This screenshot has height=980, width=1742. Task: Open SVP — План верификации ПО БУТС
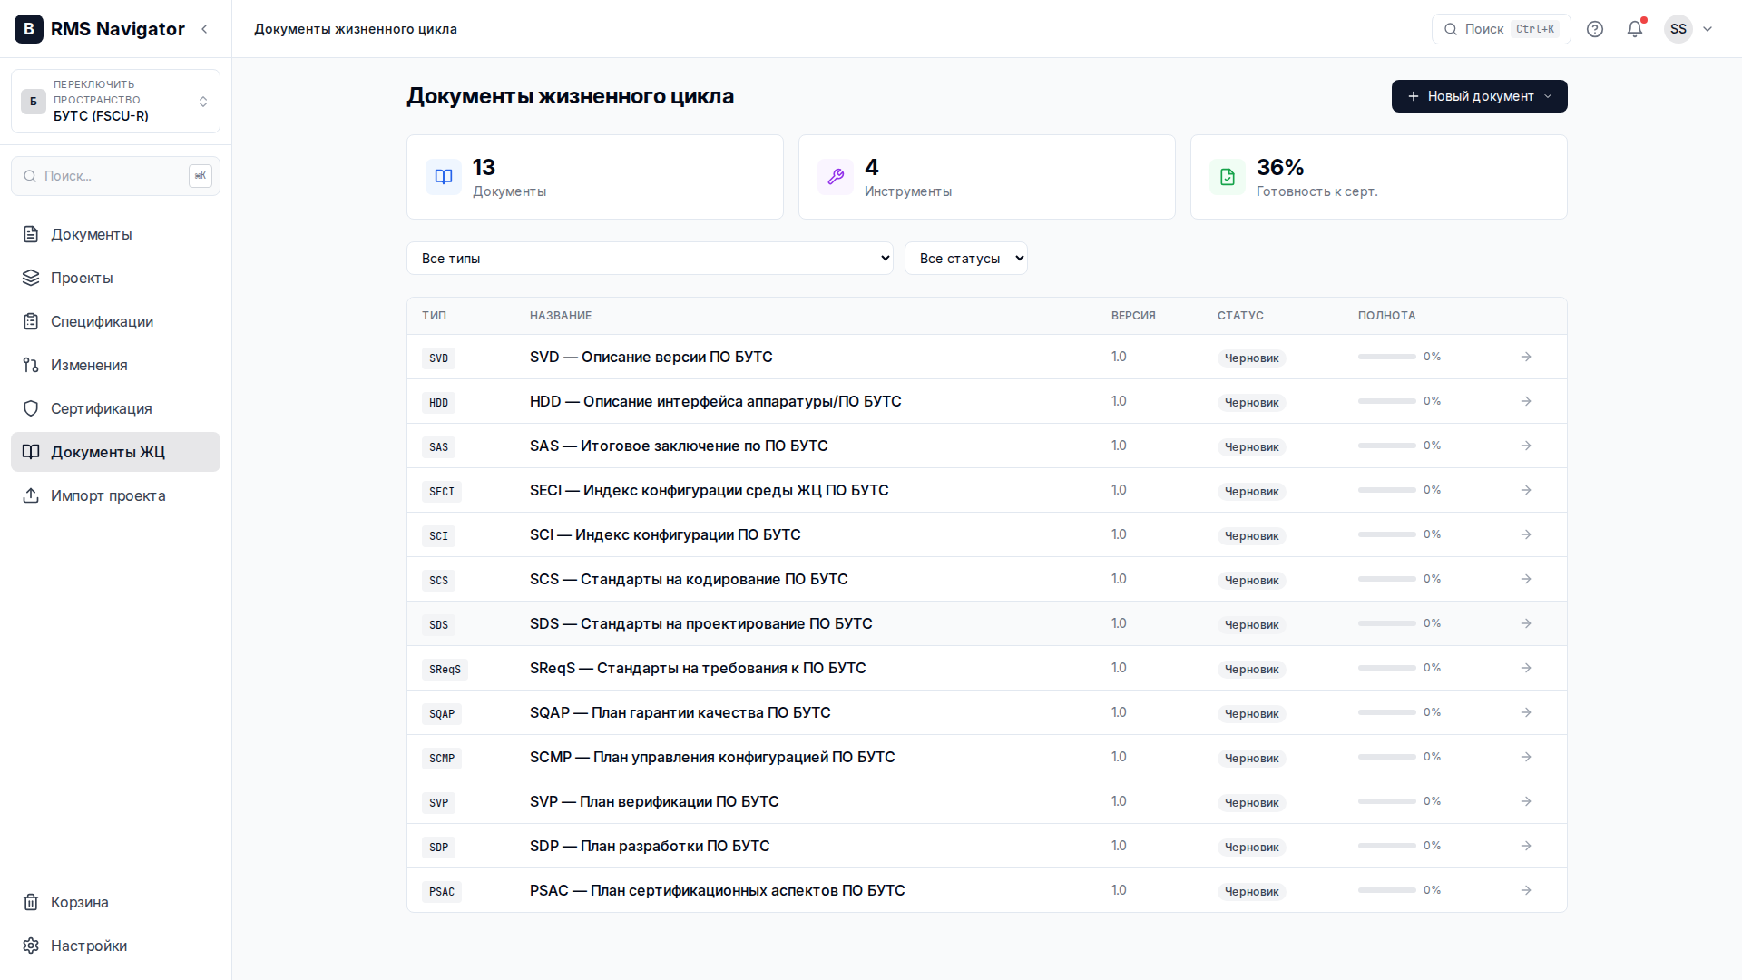click(654, 801)
